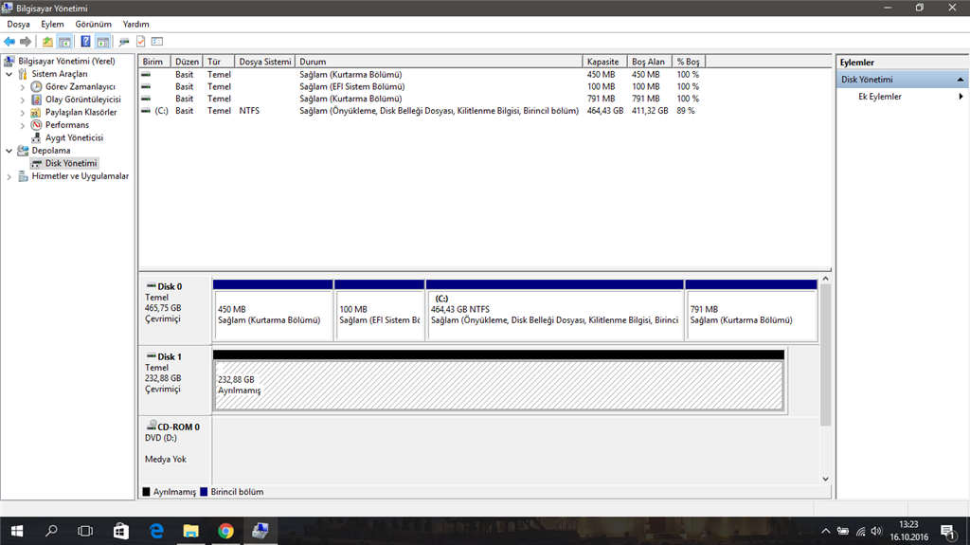Select the 791 MB partition block on Disk 0

(751, 310)
